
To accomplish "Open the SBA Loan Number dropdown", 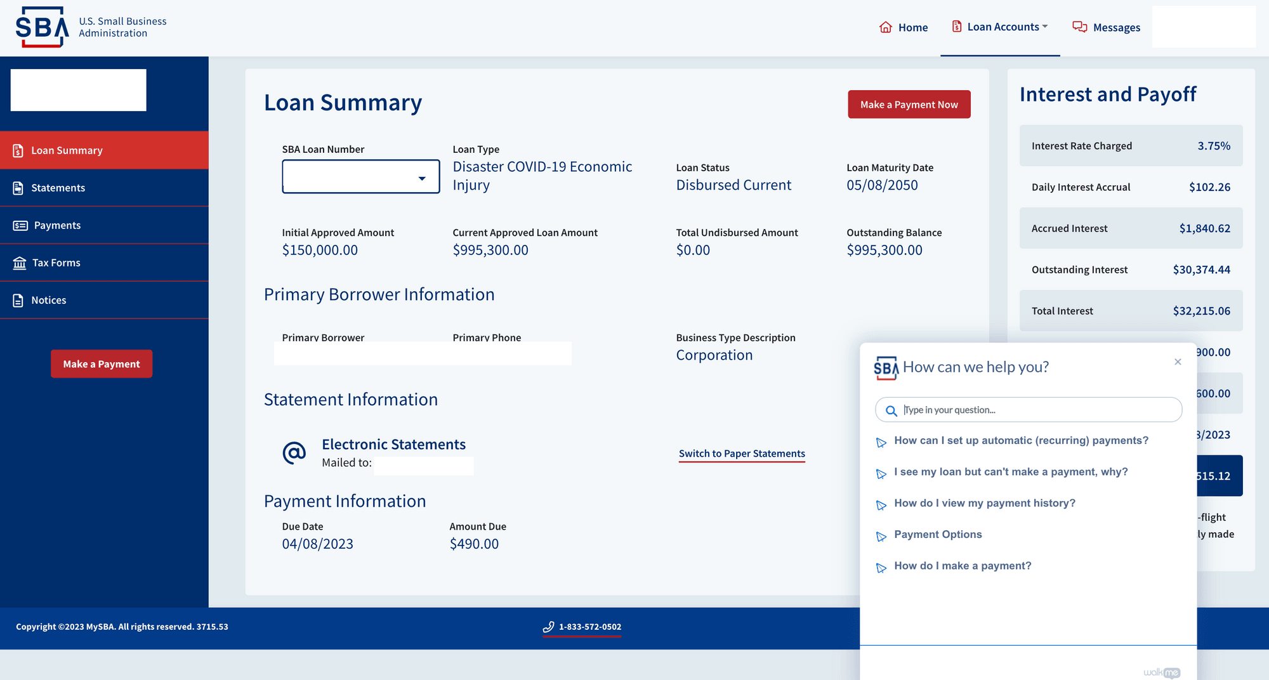I will pos(360,177).
